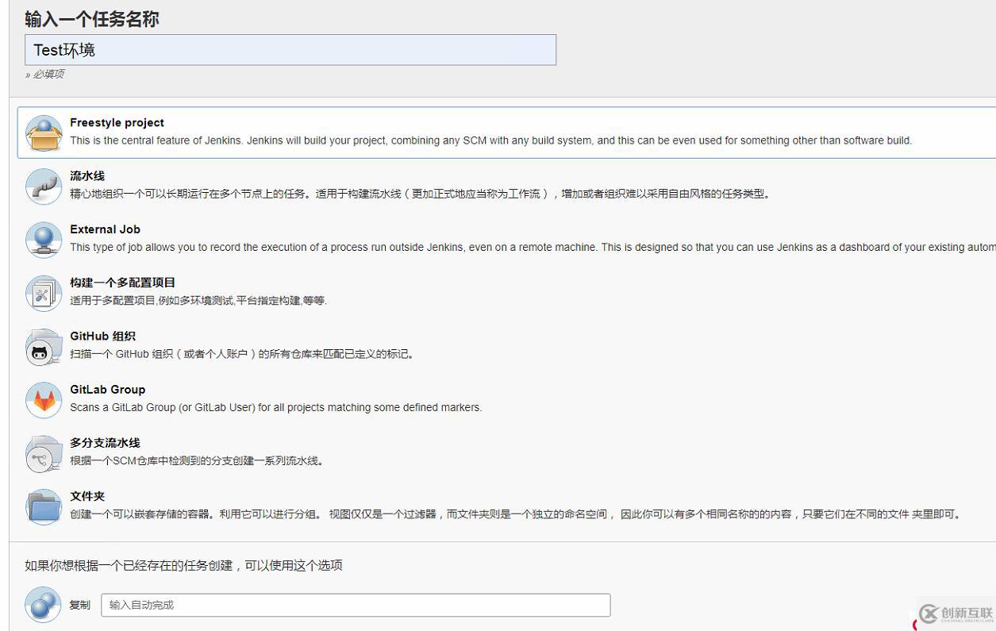Select the 文件夹 item title
Image resolution: width=996 pixels, height=631 pixels.
[87, 495]
